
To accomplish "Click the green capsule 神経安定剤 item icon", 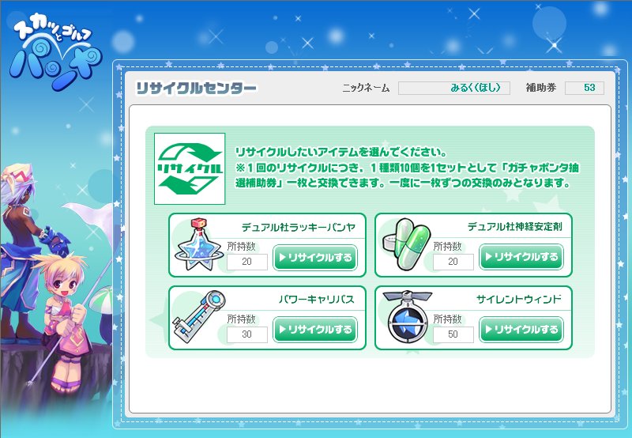I will click(406, 244).
